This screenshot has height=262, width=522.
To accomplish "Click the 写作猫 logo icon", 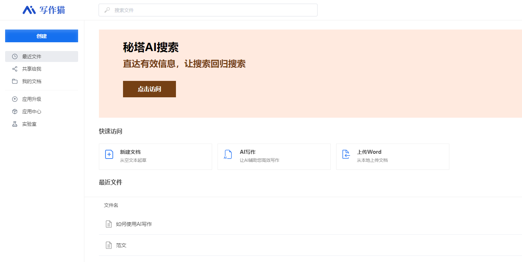I will click(x=29, y=10).
